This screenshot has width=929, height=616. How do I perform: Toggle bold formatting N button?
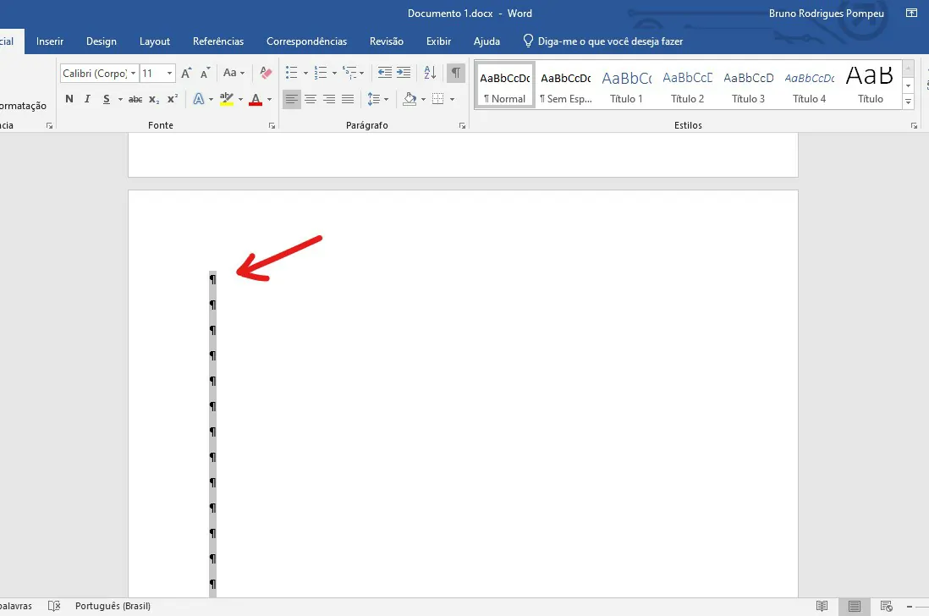(x=69, y=99)
